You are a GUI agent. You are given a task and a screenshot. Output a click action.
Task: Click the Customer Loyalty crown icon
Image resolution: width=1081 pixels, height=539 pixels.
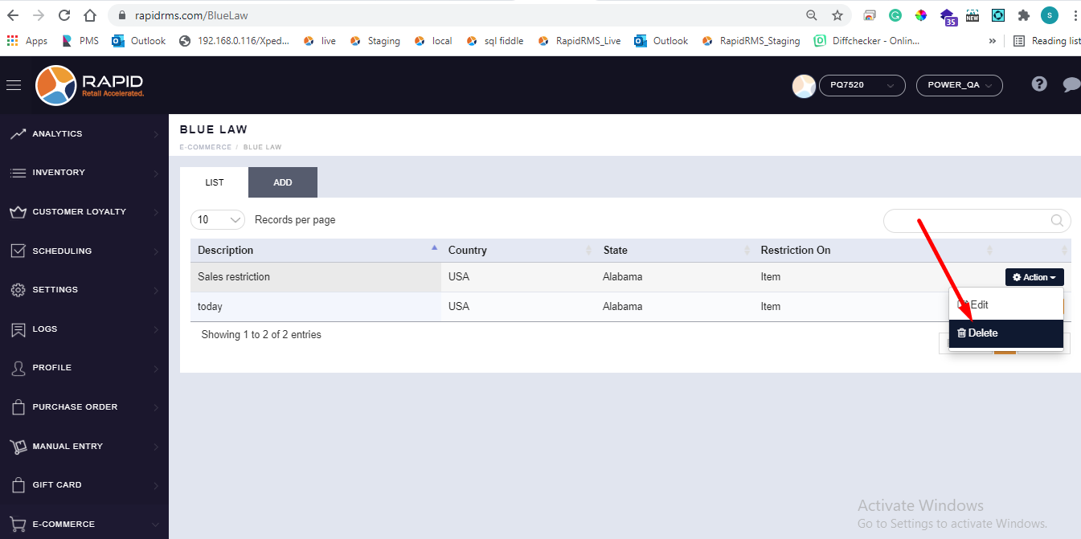pyautogui.click(x=18, y=212)
